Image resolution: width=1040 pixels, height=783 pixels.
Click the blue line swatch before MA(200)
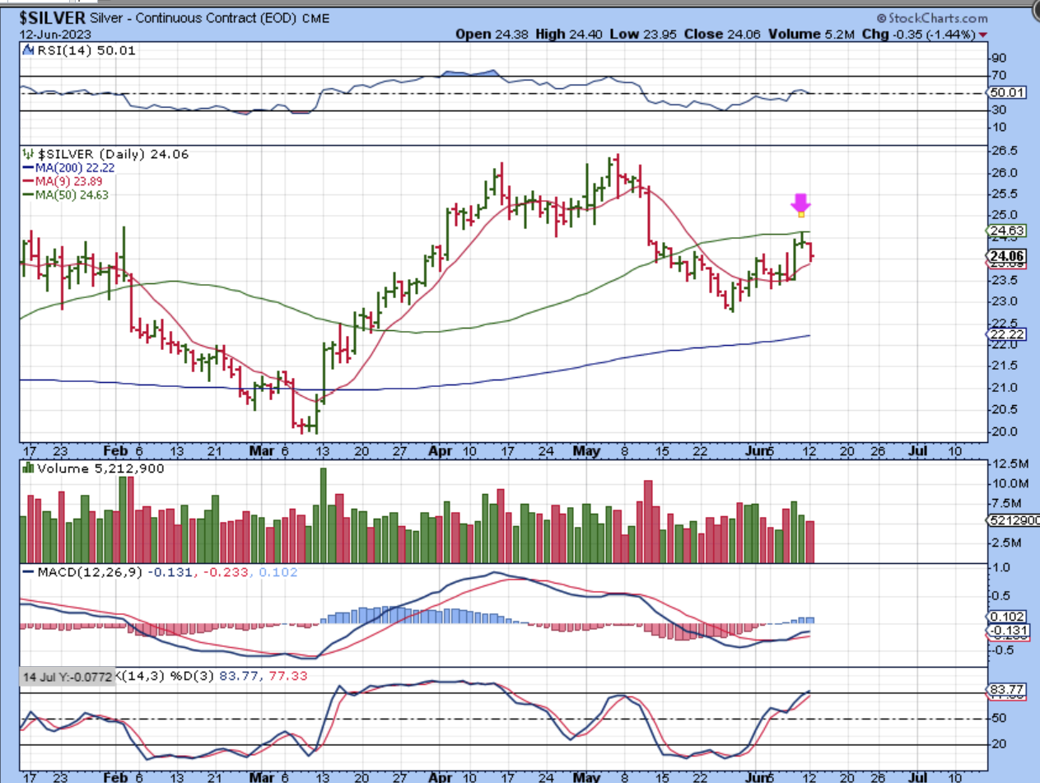pos(27,167)
